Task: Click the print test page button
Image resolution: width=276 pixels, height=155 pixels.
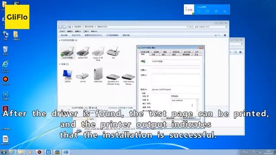Action: click(x=191, y=118)
